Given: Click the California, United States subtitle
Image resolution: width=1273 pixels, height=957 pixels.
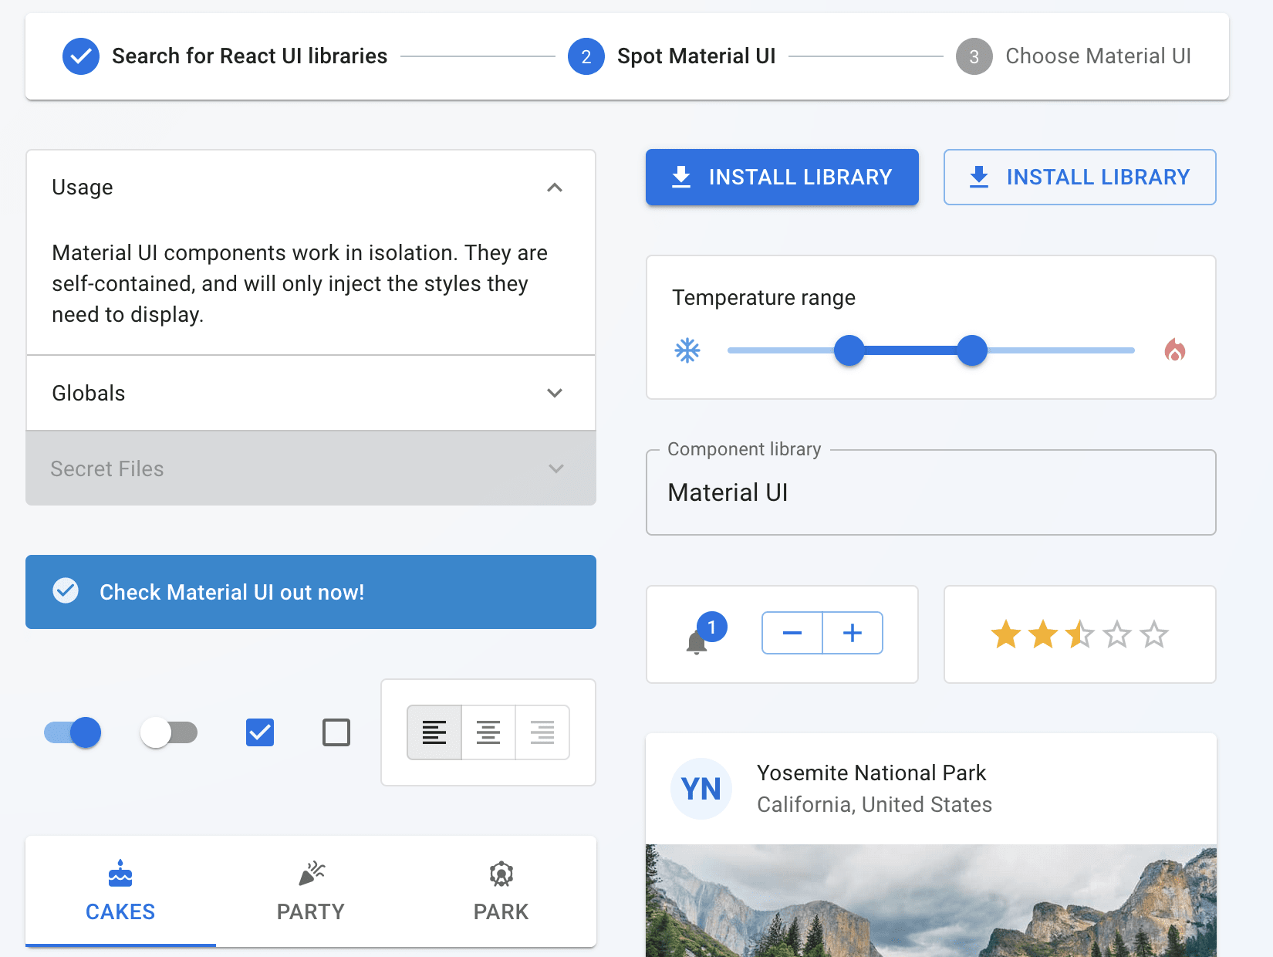Looking at the screenshot, I should [x=874, y=804].
